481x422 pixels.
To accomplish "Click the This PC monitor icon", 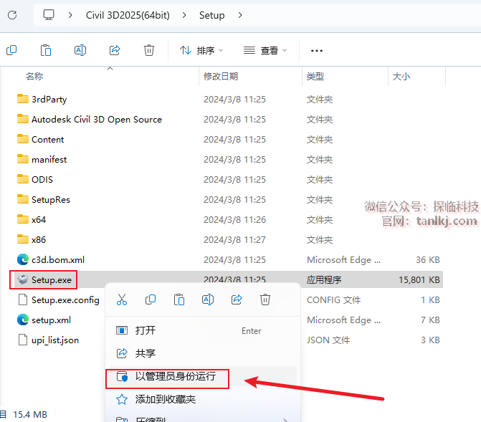I will [x=49, y=15].
